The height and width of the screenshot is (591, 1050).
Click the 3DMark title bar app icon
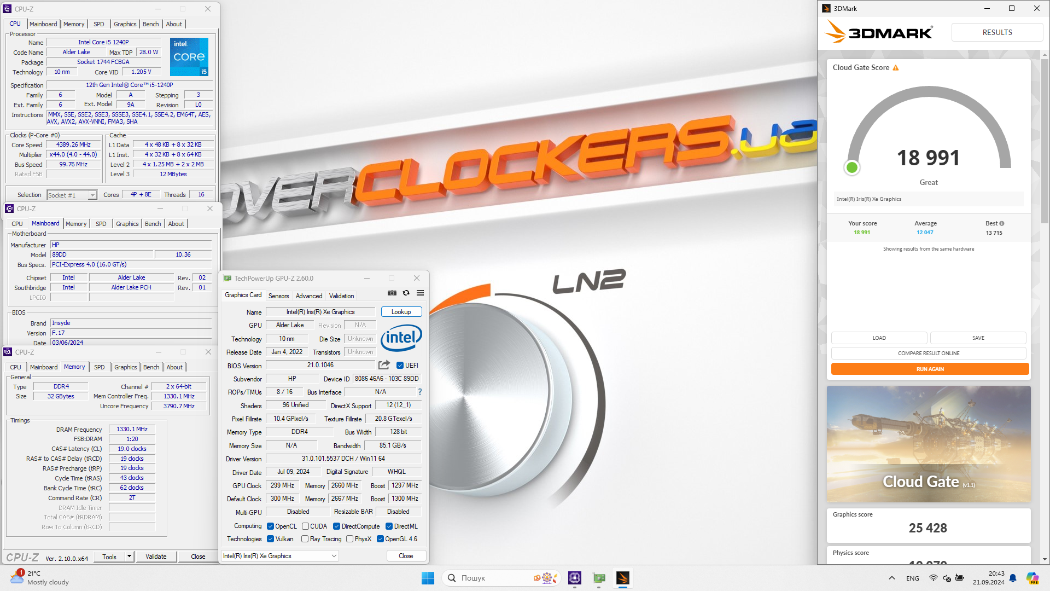click(826, 8)
